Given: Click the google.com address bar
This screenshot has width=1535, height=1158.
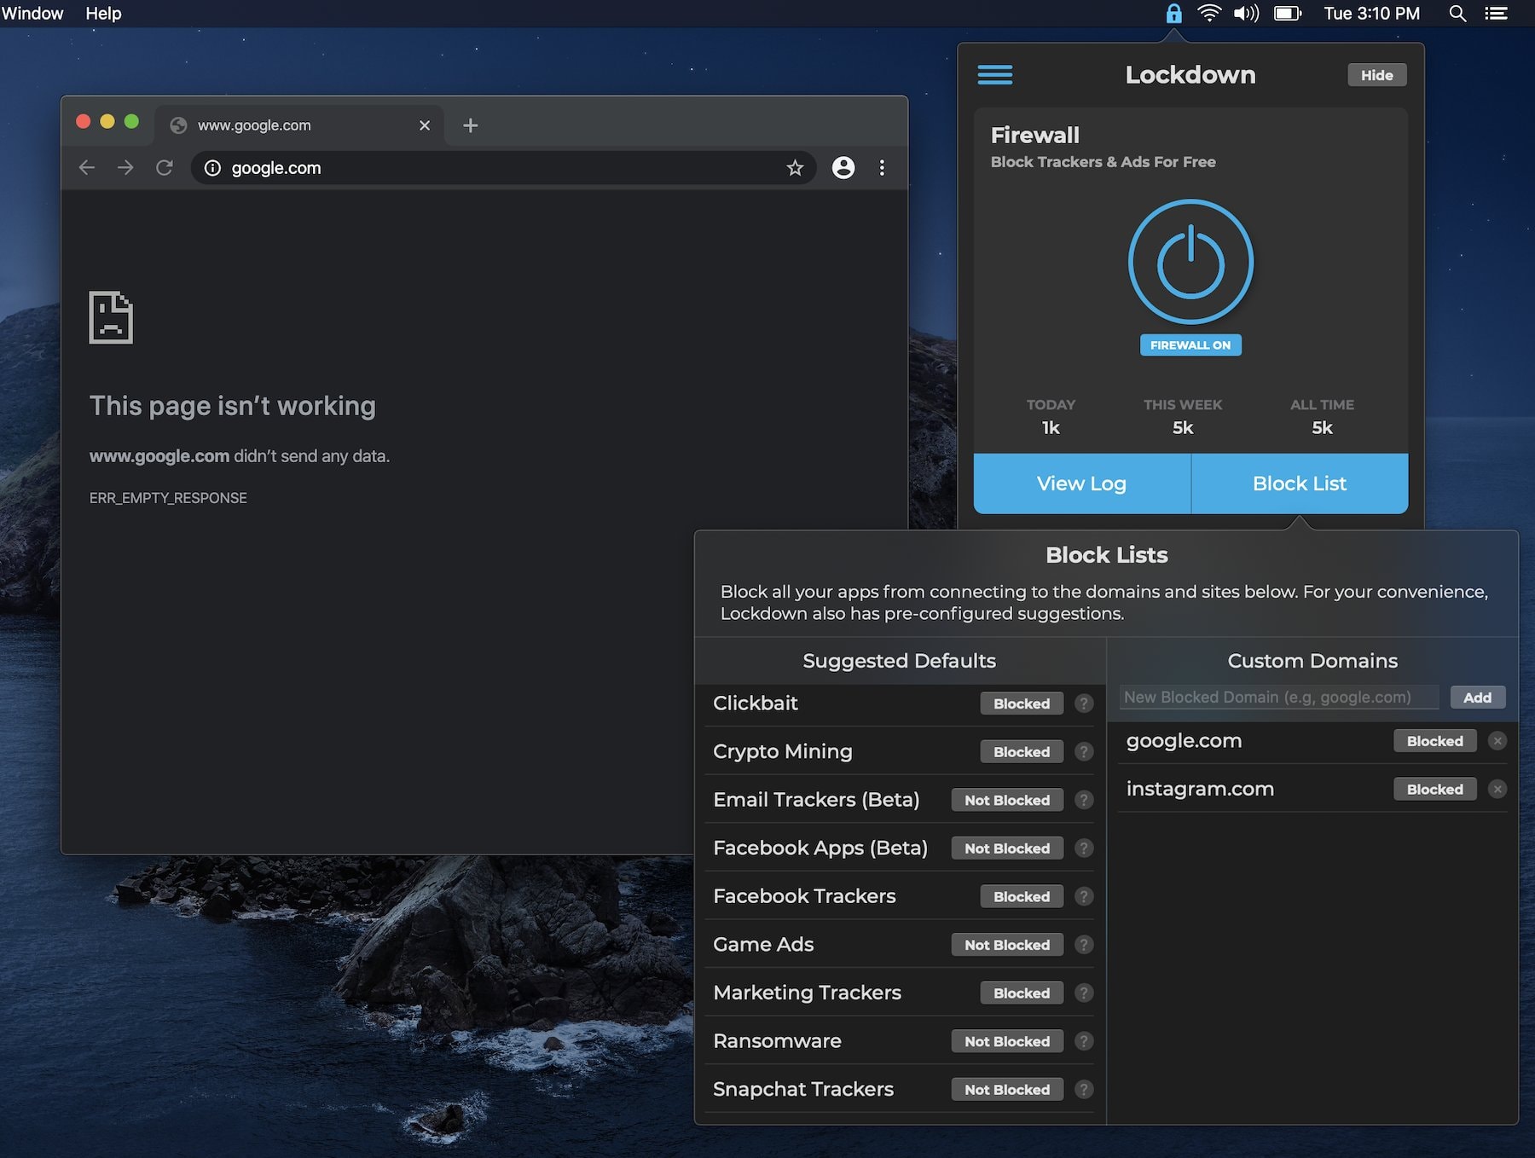Looking at the screenshot, I should (x=503, y=168).
